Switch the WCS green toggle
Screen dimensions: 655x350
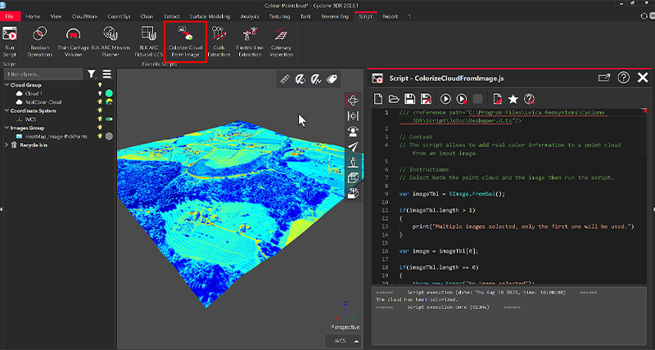coord(109,119)
